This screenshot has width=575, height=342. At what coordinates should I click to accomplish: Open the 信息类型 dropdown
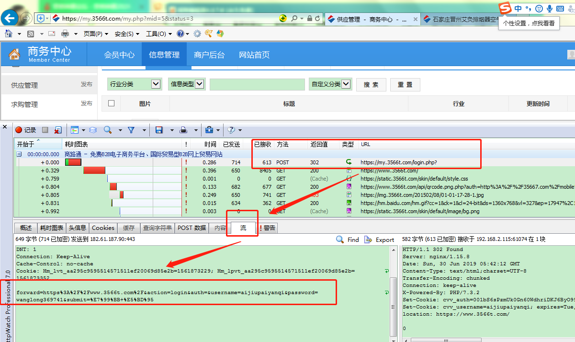click(200, 84)
